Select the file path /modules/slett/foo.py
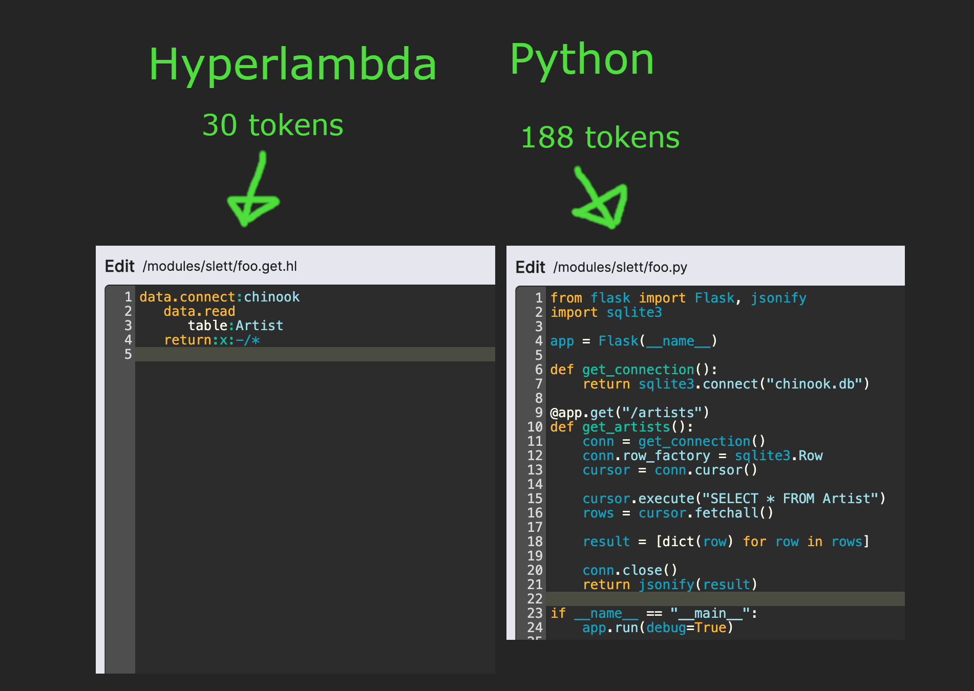The width and height of the screenshot is (974, 691). (x=620, y=267)
